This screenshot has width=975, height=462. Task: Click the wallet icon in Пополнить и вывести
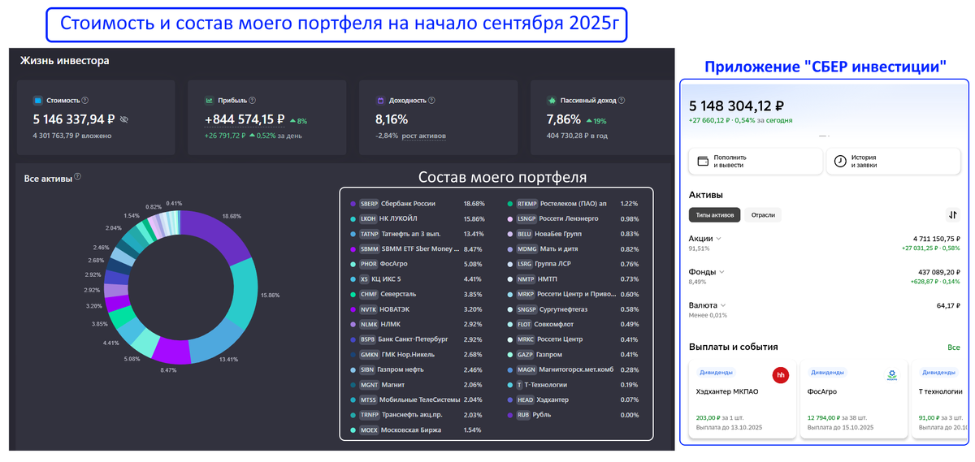[x=703, y=161]
